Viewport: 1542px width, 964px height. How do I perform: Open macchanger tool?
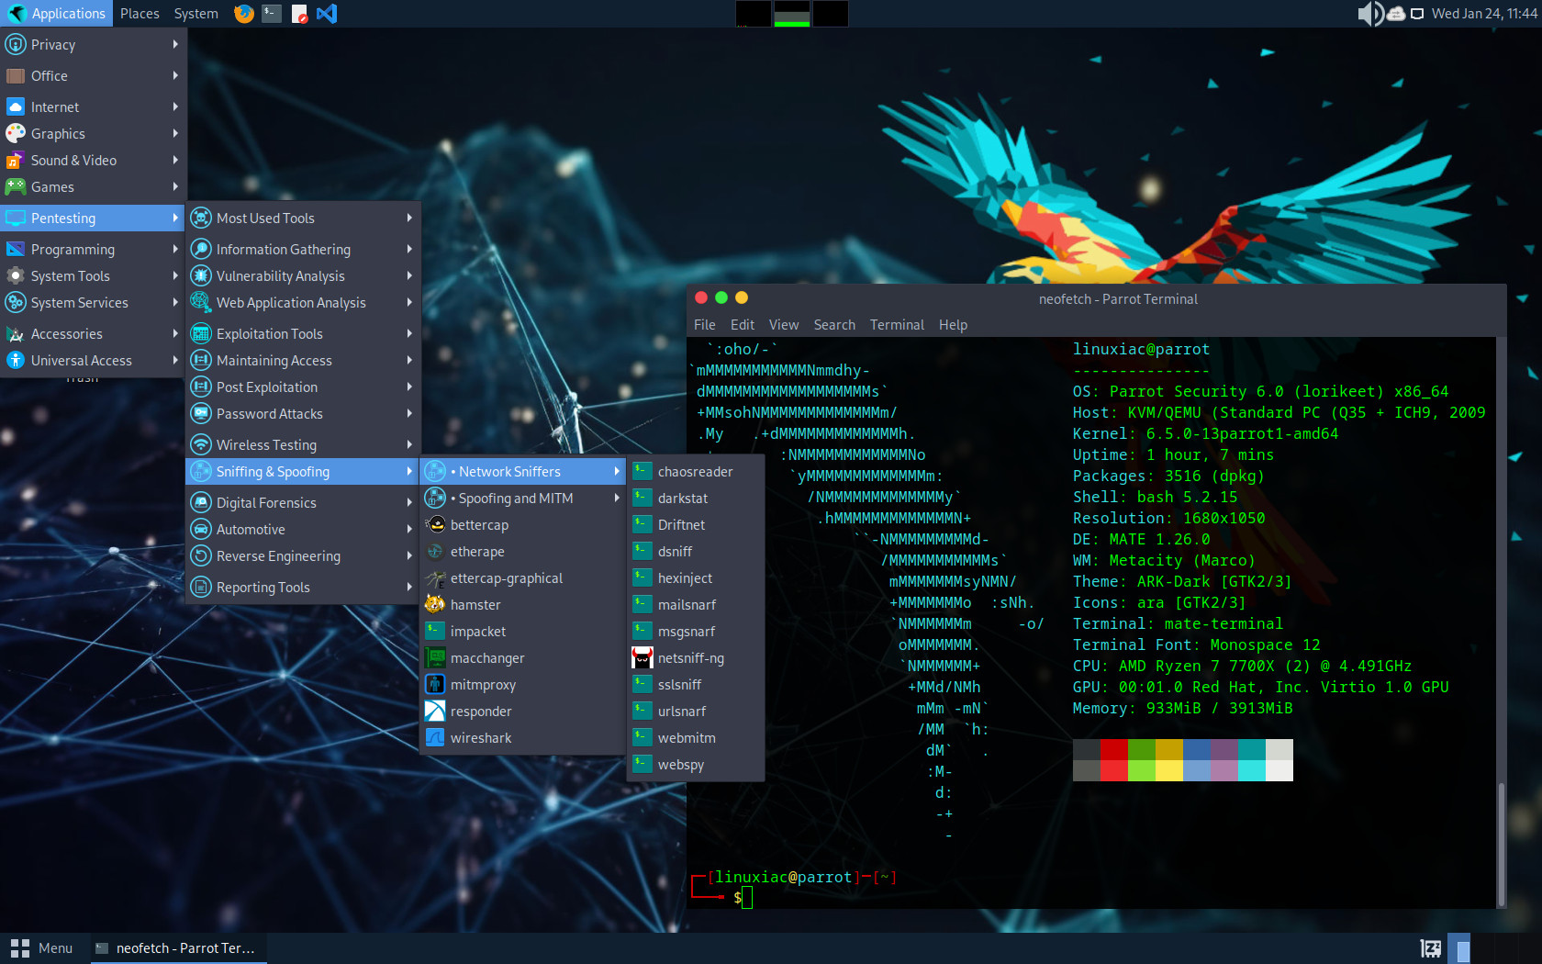coord(522,658)
